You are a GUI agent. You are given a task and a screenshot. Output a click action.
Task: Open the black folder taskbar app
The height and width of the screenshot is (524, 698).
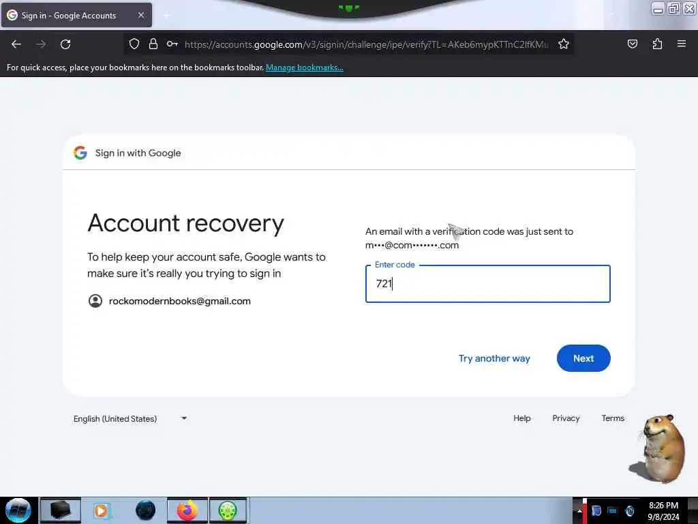point(61,510)
